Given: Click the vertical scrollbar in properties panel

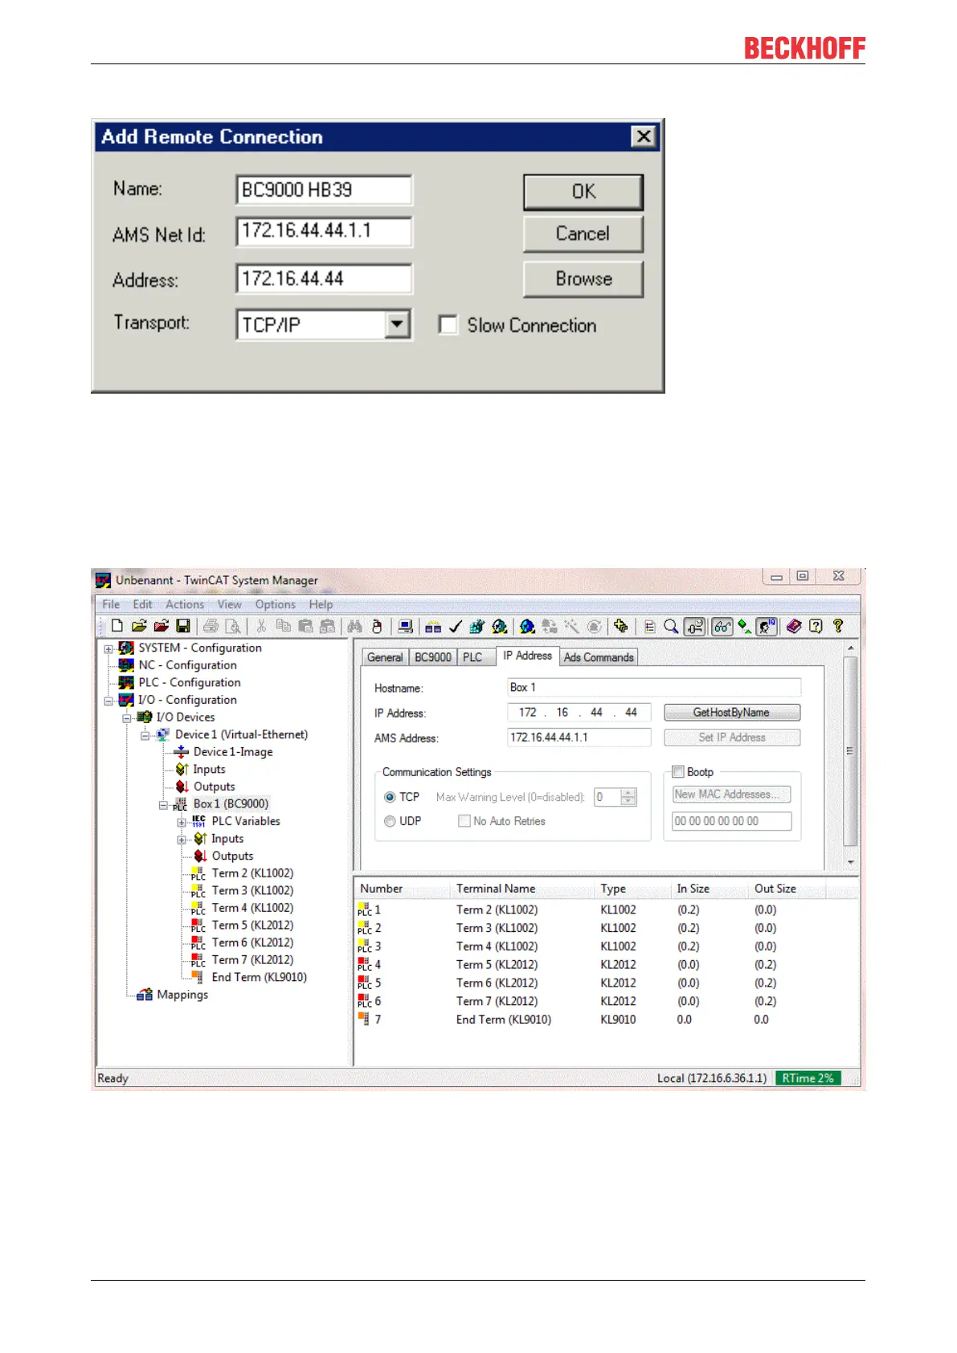Looking at the screenshot, I should coord(850,751).
